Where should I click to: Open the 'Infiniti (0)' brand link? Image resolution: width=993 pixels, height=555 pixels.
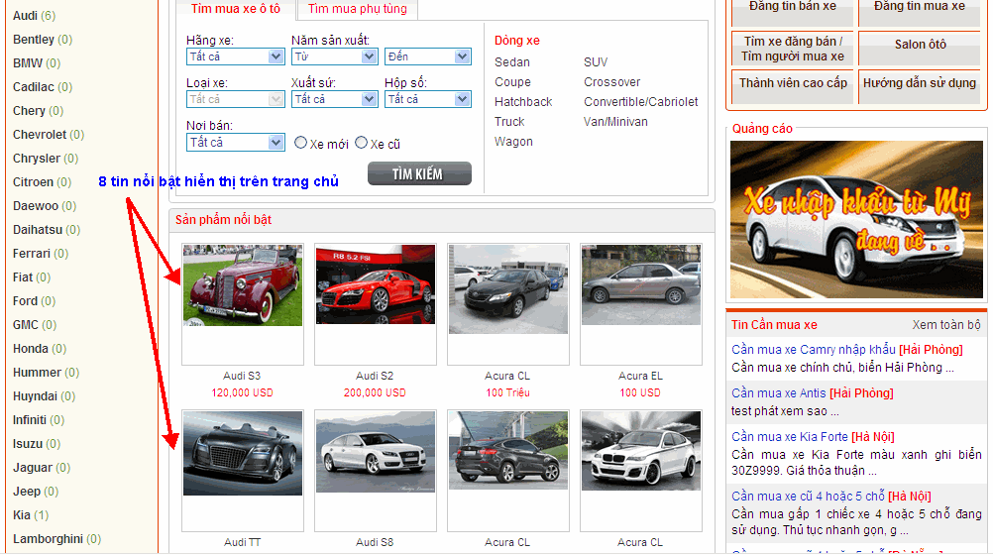39,420
